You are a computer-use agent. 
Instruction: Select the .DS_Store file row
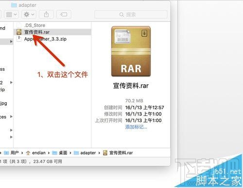52,25
